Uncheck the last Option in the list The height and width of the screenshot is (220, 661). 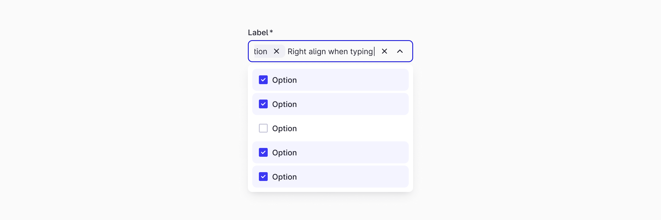(263, 177)
